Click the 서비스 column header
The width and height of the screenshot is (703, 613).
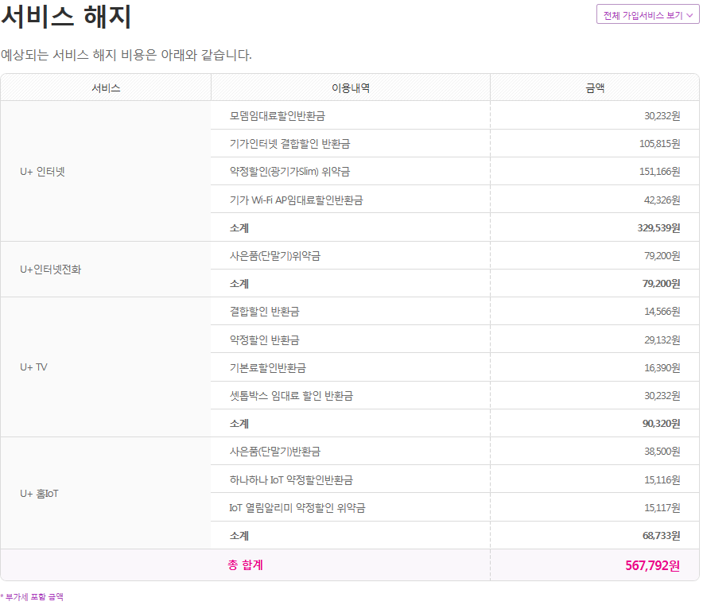tap(106, 88)
